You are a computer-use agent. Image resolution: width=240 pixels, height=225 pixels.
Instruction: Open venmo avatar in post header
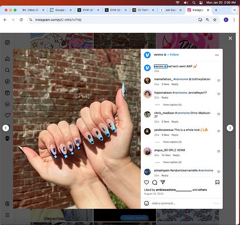click(147, 55)
